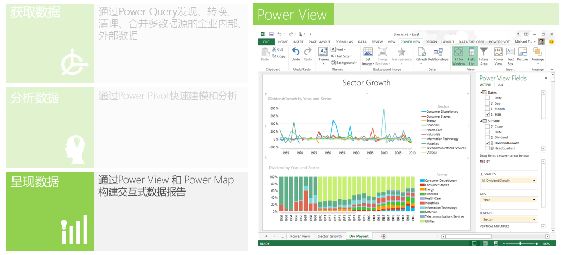Click the Paste icon in Clipboard group

pos(265,53)
